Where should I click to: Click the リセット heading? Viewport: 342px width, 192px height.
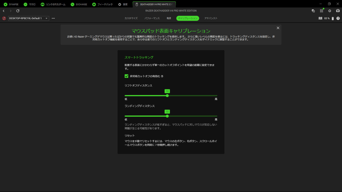point(130,136)
